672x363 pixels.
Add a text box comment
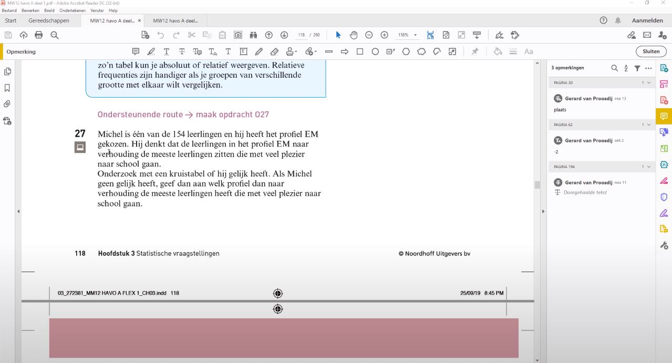(243, 51)
